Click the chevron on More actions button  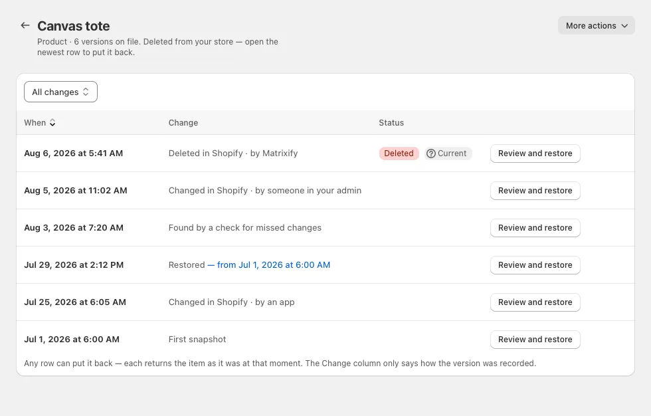(x=624, y=26)
